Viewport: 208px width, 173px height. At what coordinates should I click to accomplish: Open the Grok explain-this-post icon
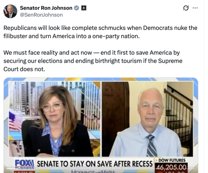pos(186,8)
